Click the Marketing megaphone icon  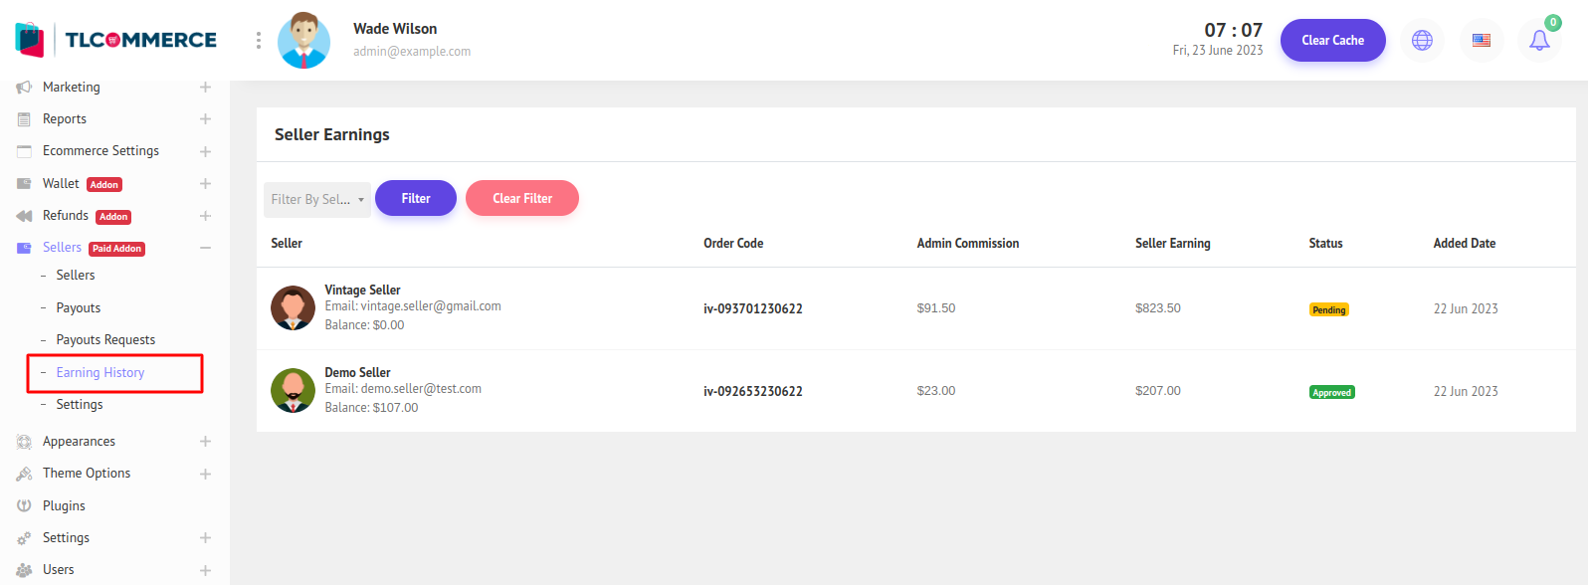24,88
